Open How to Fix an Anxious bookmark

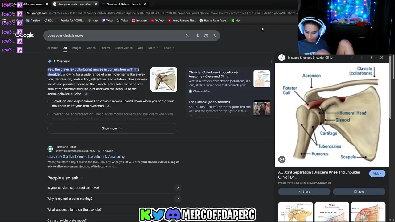[214, 21]
